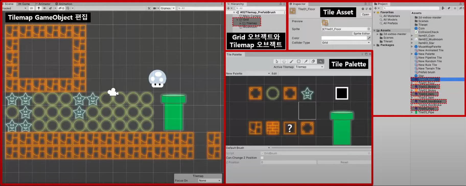Expand the Tilemap object in Hierarchy
The width and height of the screenshot is (466, 186).
coord(240,23)
